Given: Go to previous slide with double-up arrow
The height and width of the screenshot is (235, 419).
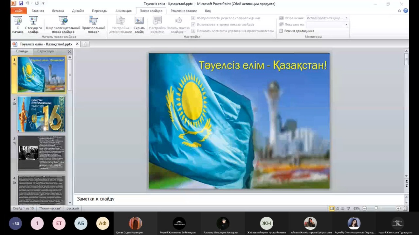Looking at the screenshot, I should pos(407,181).
